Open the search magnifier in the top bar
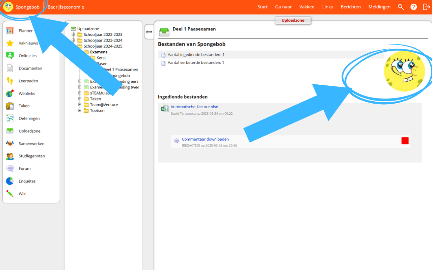The image size is (432, 270). 401,7
